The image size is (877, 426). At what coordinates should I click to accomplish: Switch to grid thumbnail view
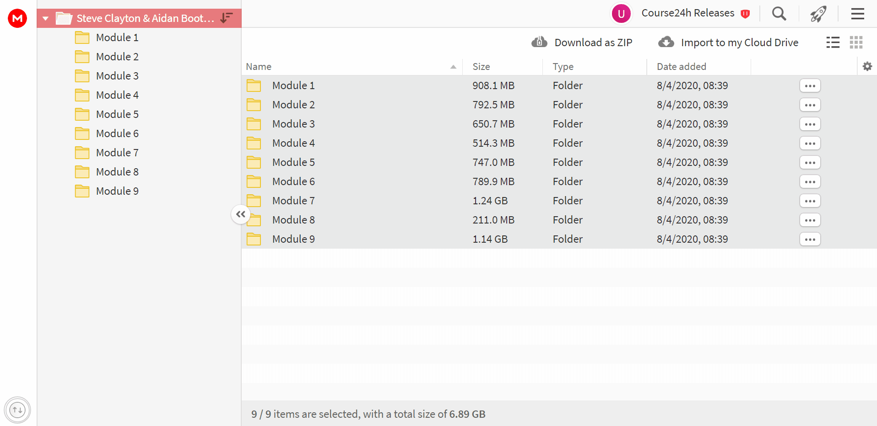[x=856, y=43]
